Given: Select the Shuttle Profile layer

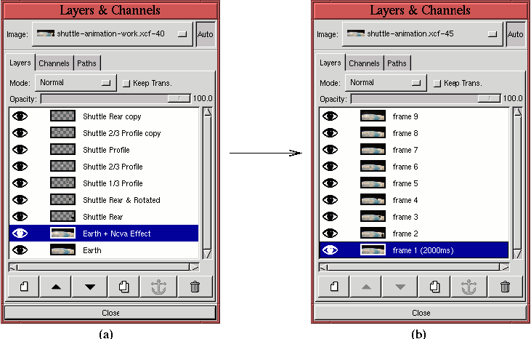Looking at the screenshot, I should (106, 150).
